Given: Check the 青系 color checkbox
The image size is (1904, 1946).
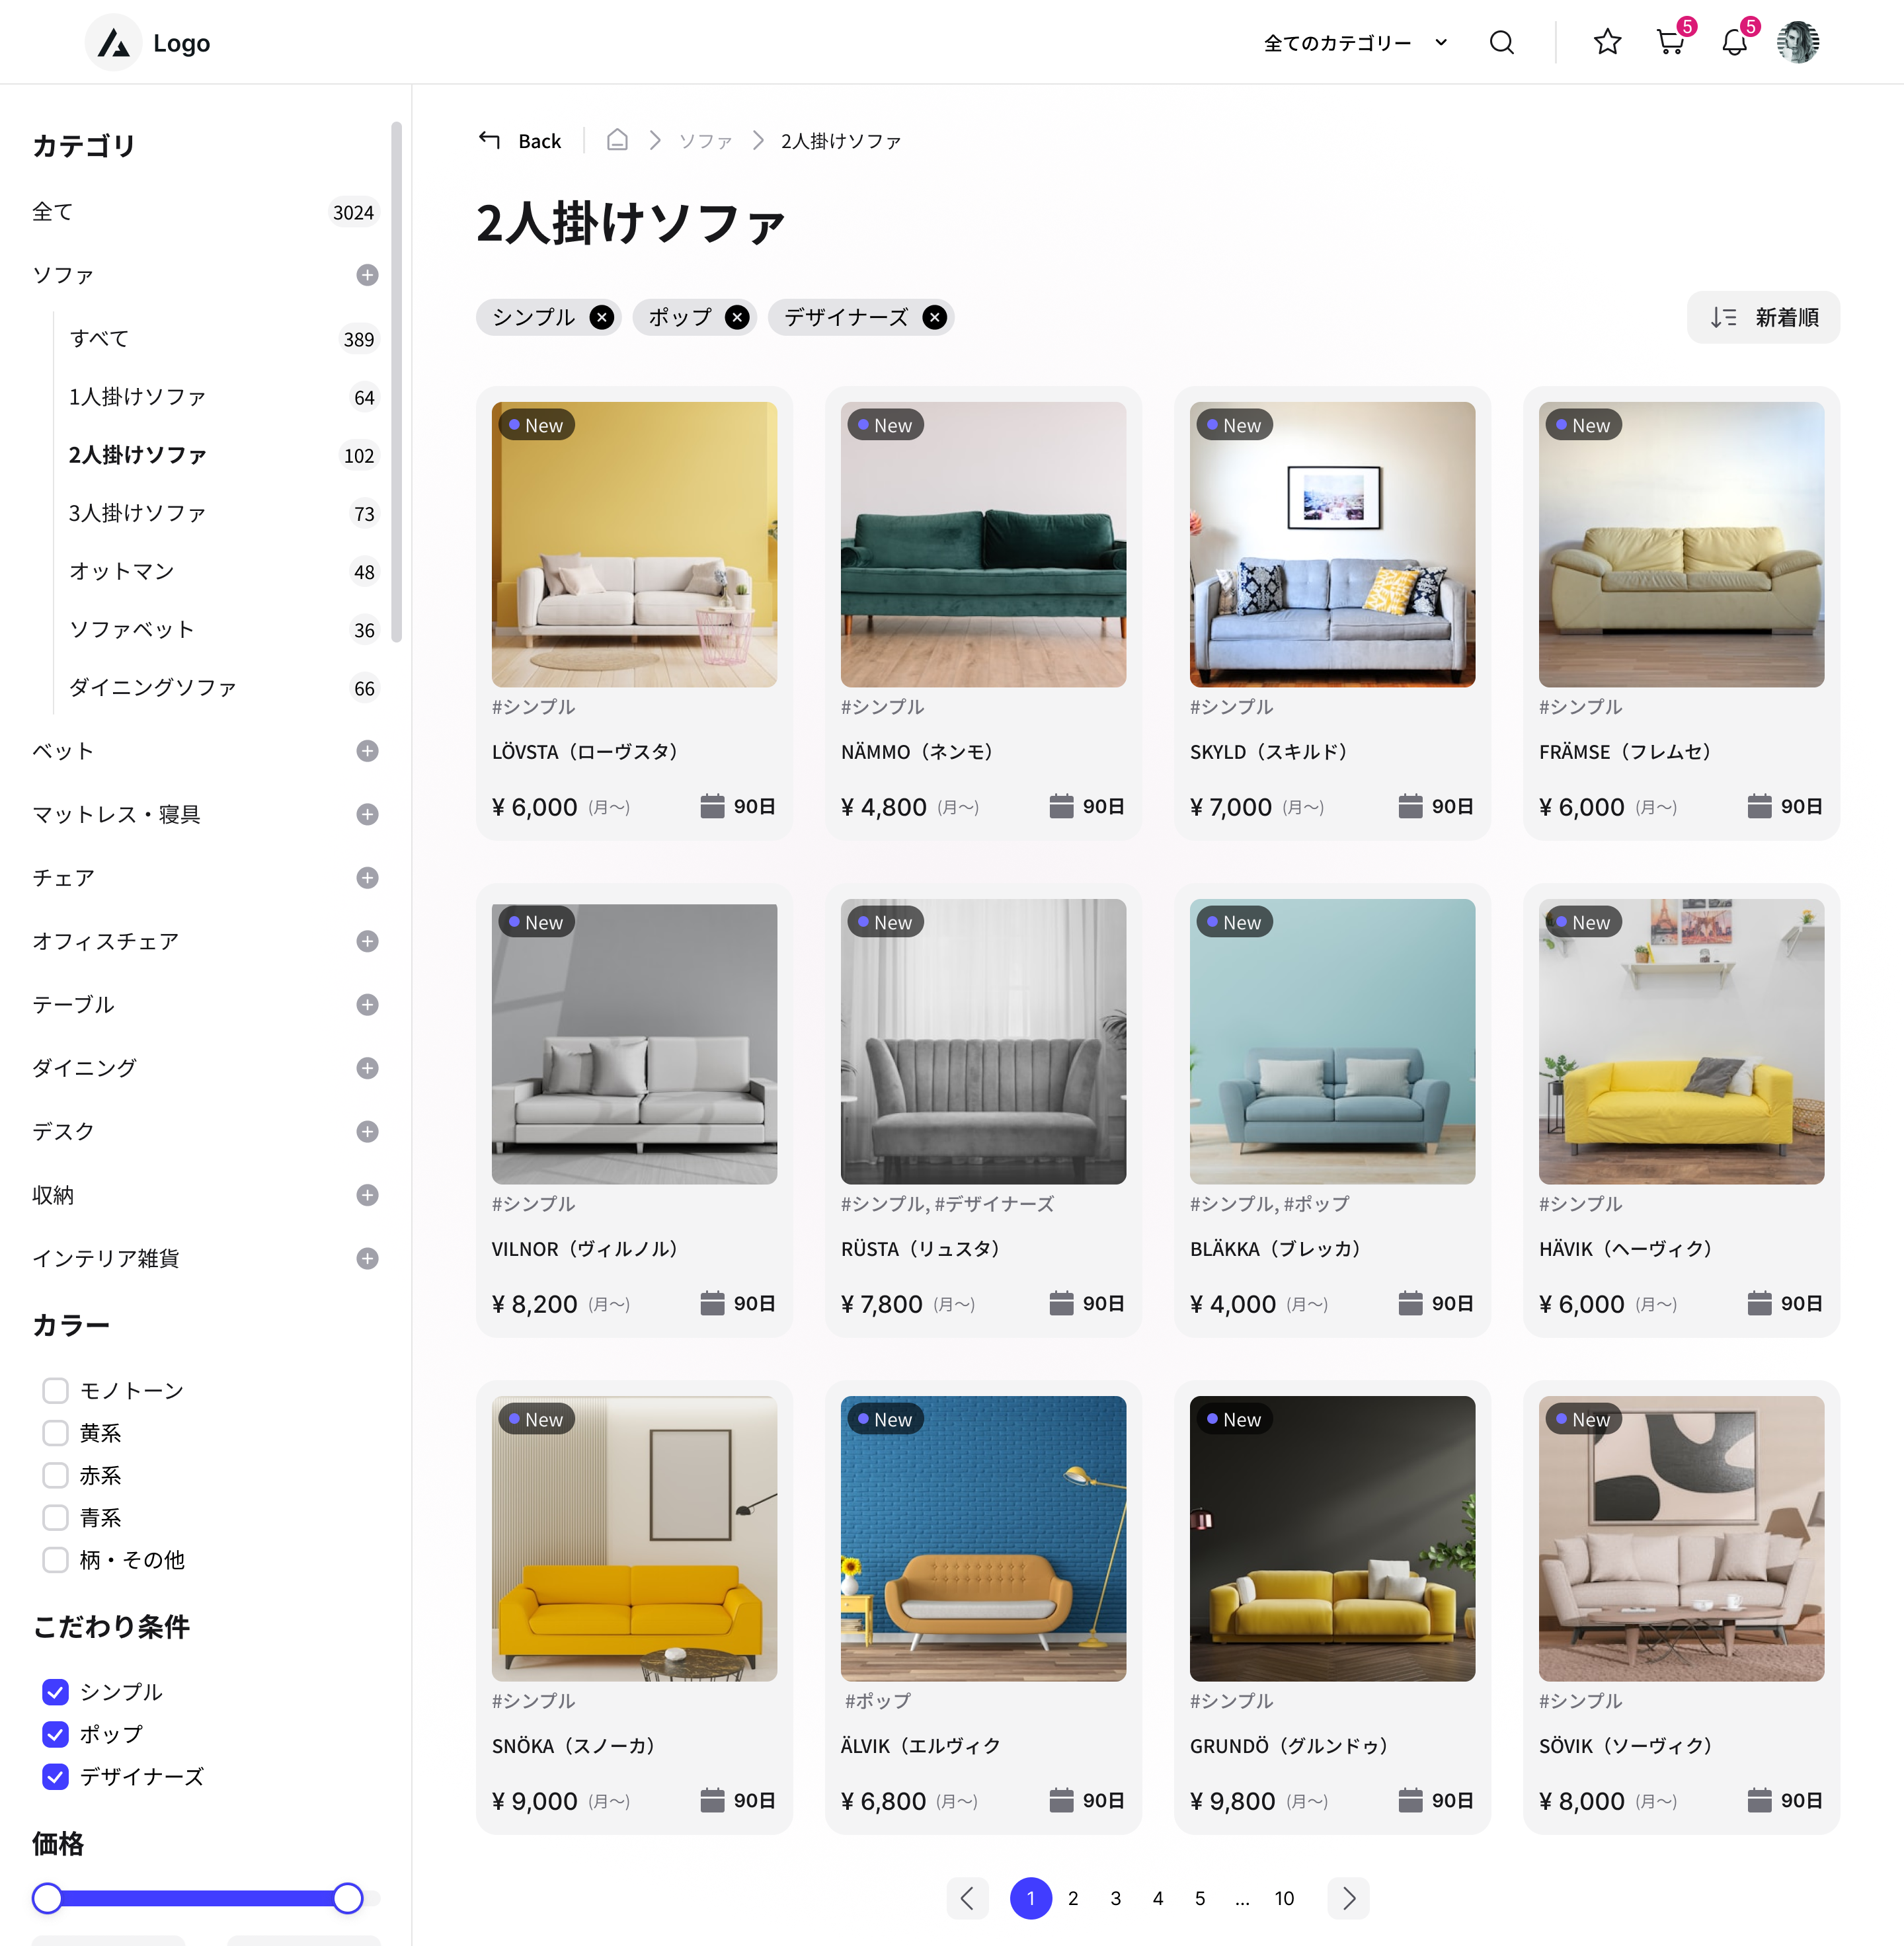Looking at the screenshot, I should [55, 1518].
